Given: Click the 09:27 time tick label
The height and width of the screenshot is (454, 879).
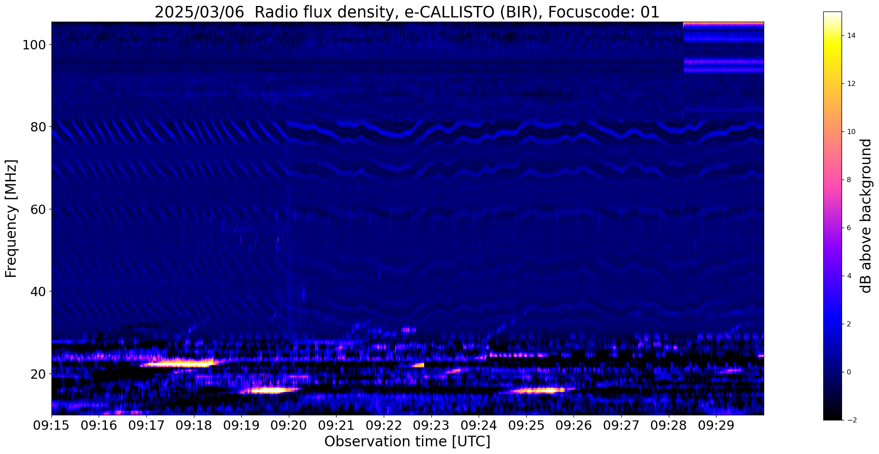Looking at the screenshot, I should tap(621, 425).
